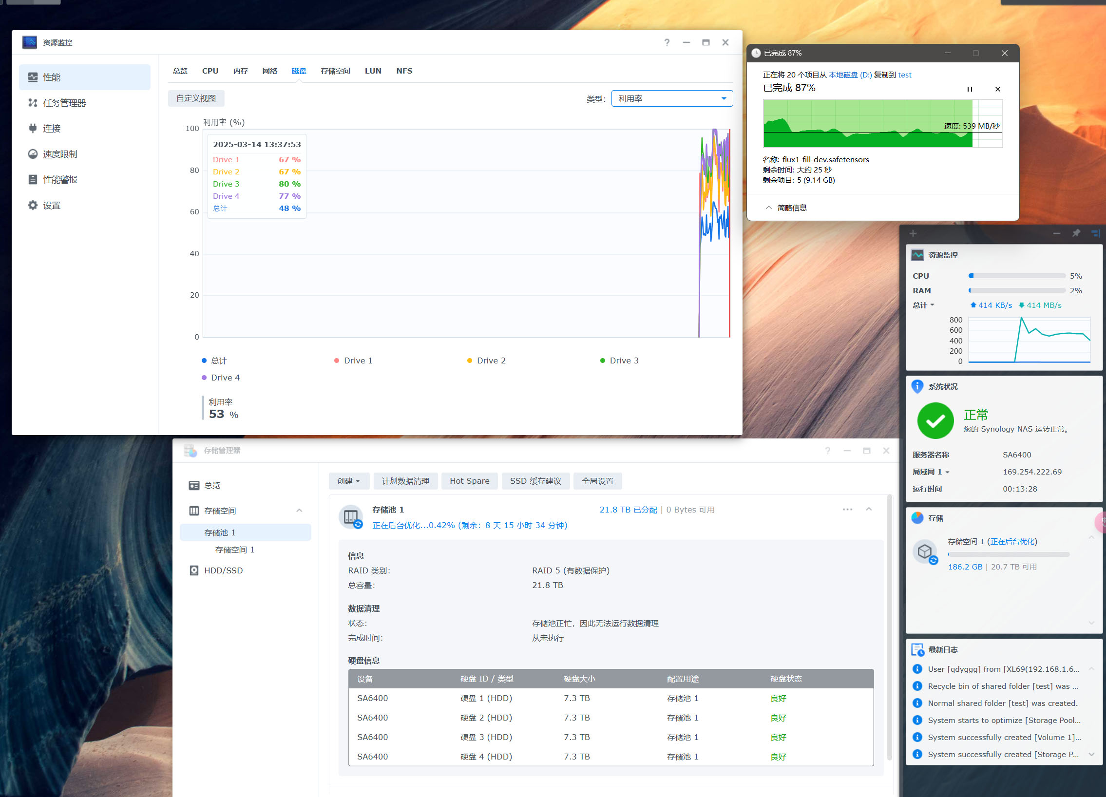Open Performance Alarm section

point(59,179)
